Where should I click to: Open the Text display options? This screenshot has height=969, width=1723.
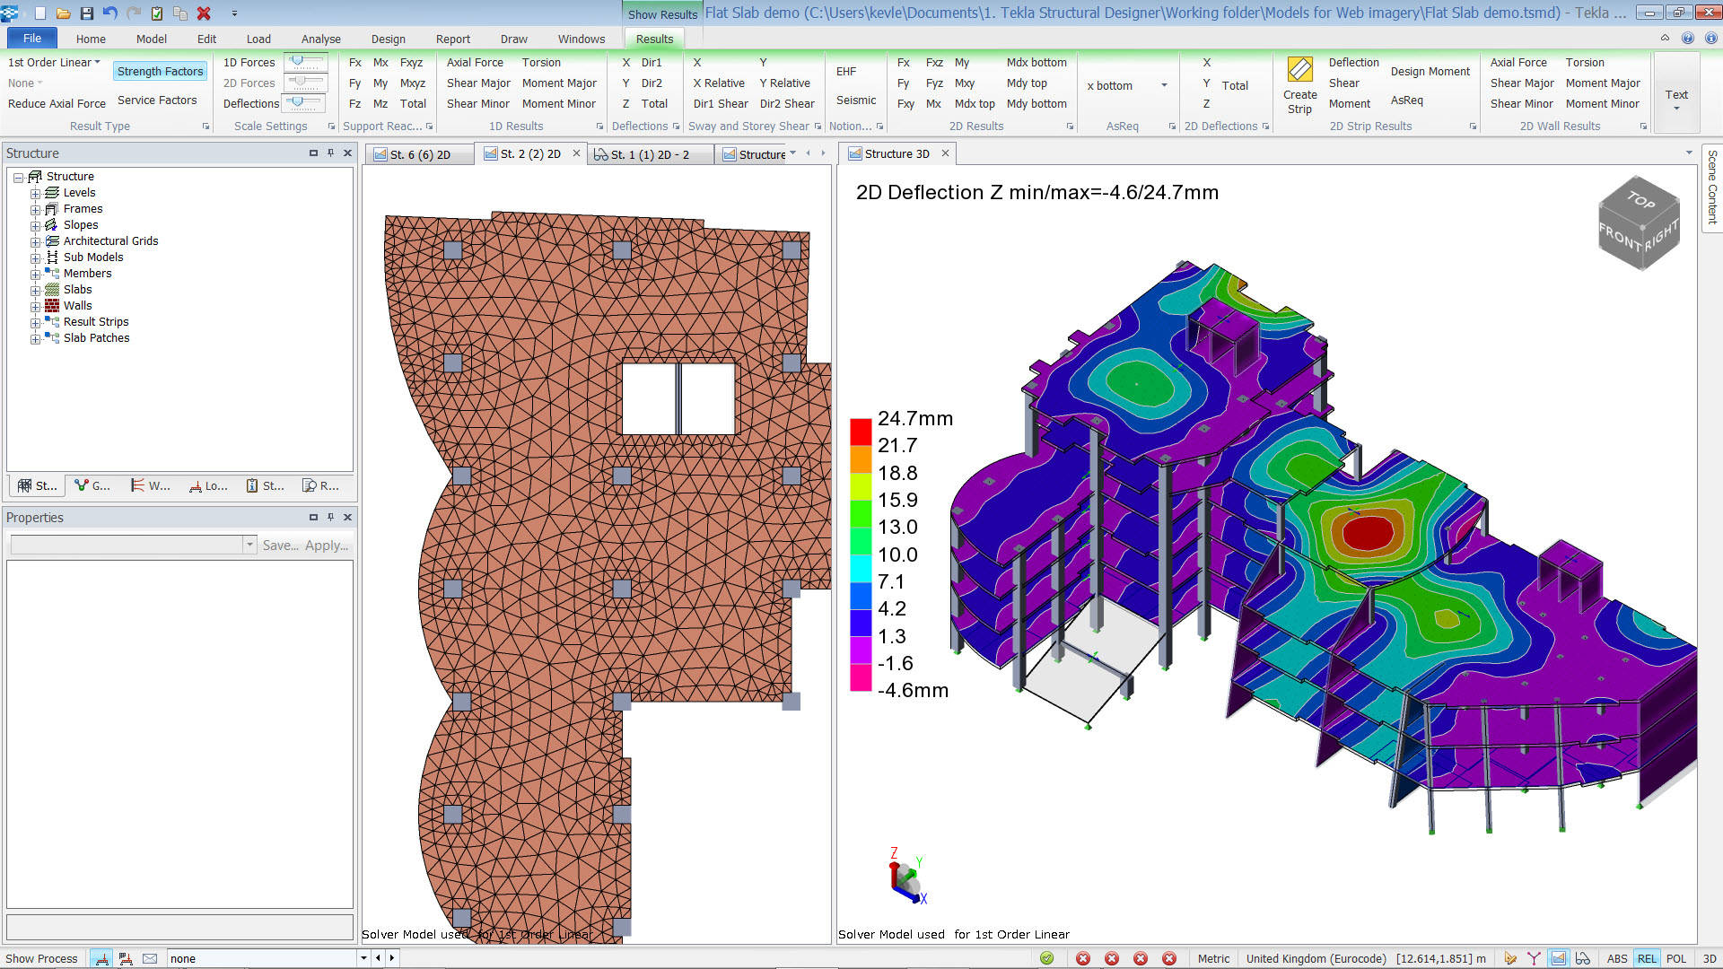(x=1676, y=94)
